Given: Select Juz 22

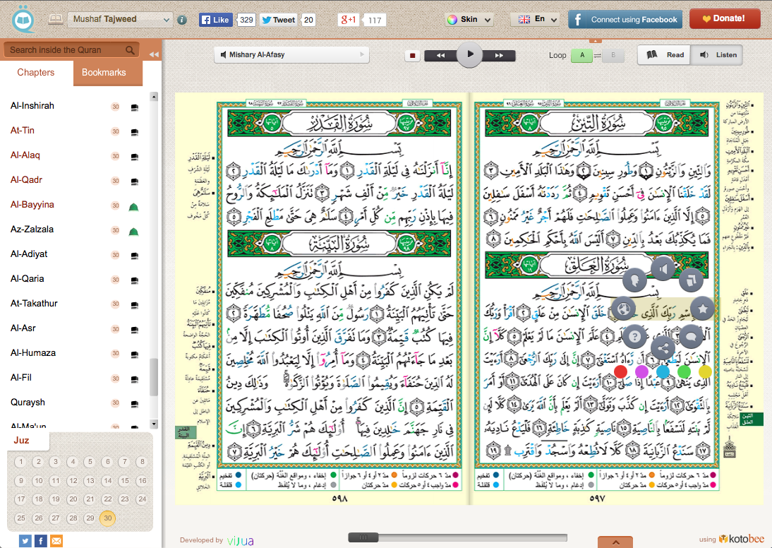Looking at the screenshot, I should (107, 499).
